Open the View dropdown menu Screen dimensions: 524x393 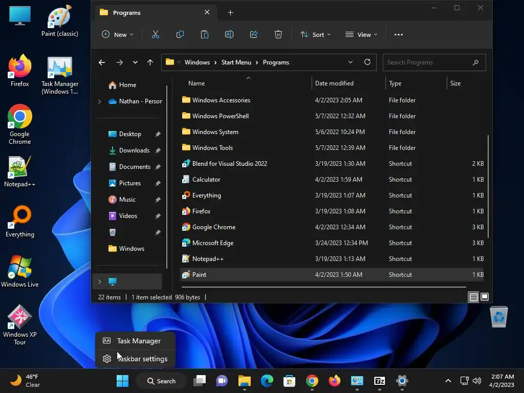361,34
